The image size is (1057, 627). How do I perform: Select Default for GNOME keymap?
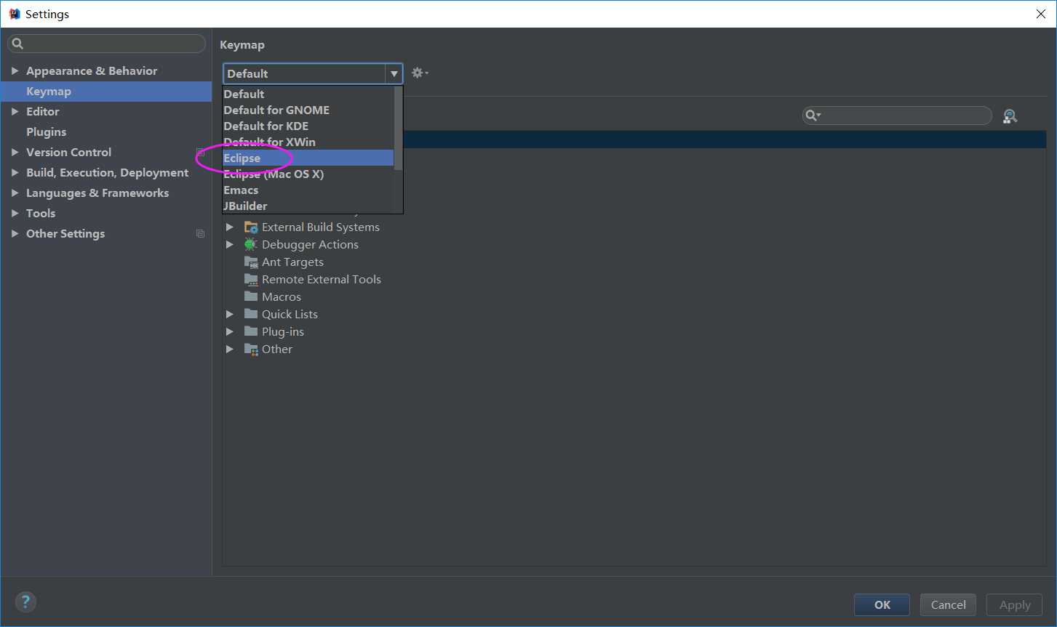(308, 110)
